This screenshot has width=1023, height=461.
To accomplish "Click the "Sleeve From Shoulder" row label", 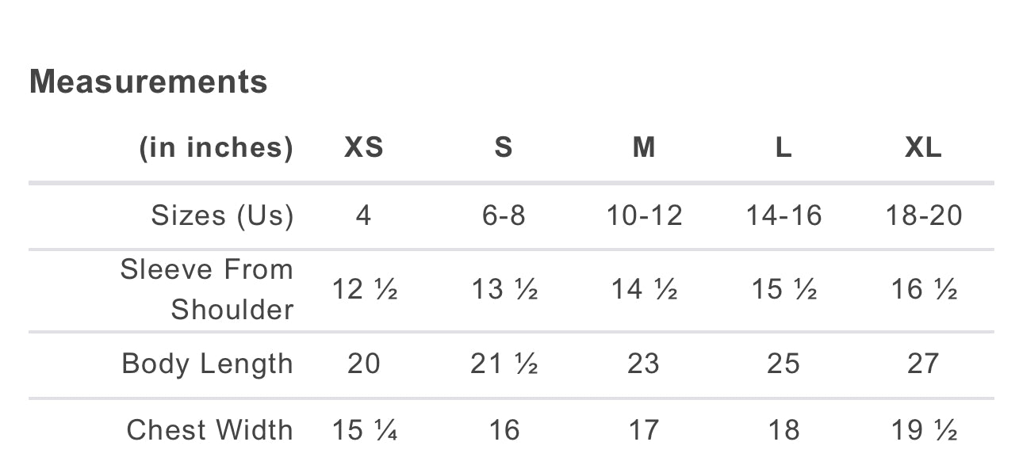I will (208, 289).
